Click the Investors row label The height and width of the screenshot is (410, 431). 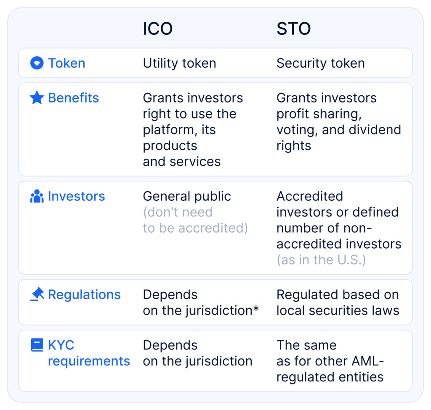tap(77, 196)
